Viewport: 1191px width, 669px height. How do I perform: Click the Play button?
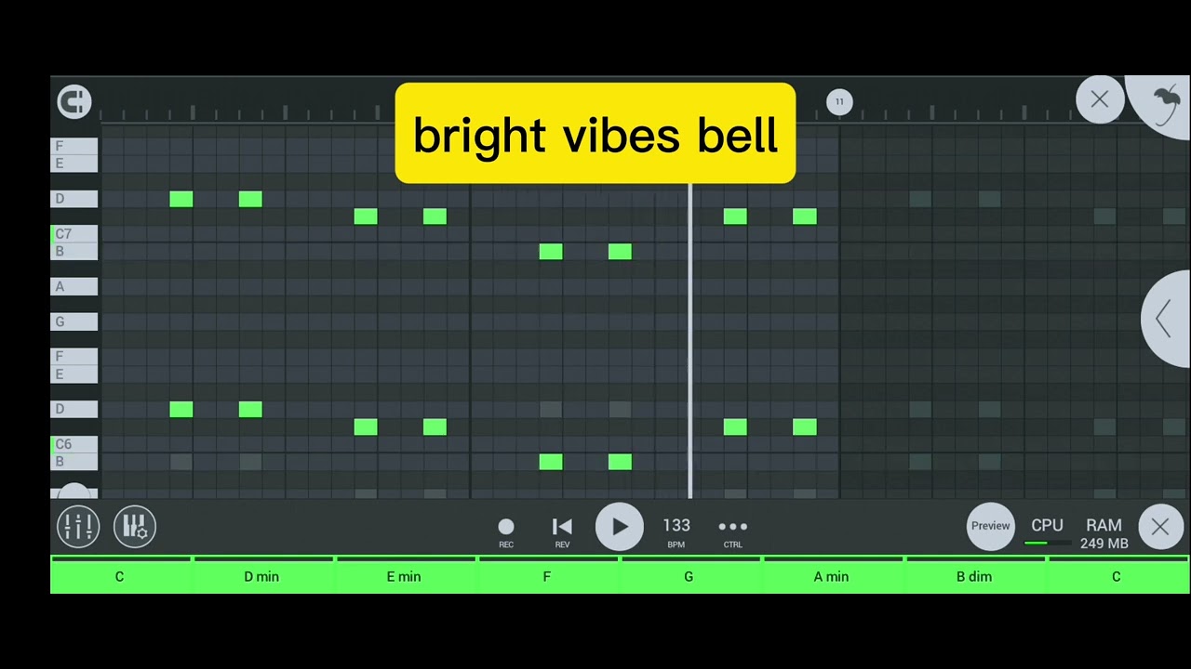620,527
